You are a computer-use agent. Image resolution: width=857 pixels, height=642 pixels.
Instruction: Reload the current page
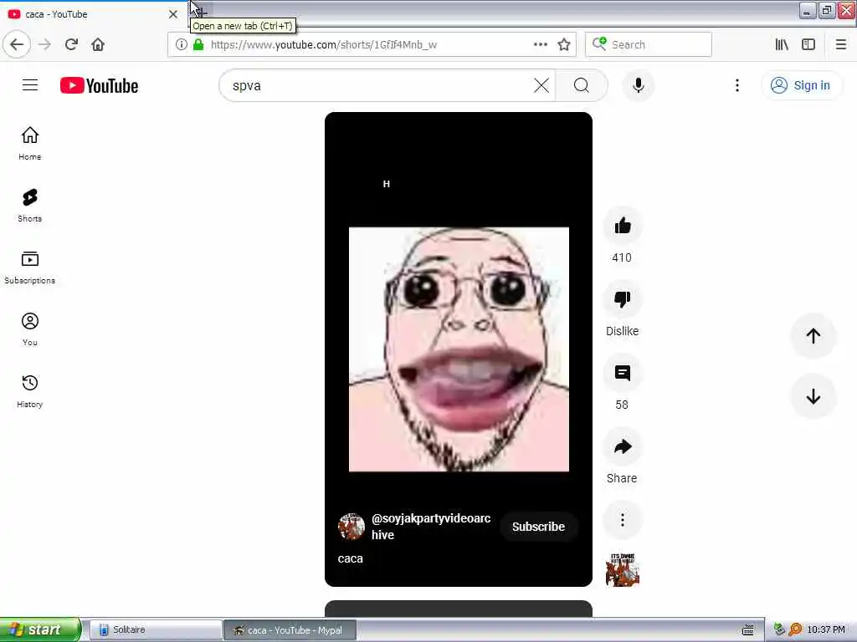(x=71, y=44)
